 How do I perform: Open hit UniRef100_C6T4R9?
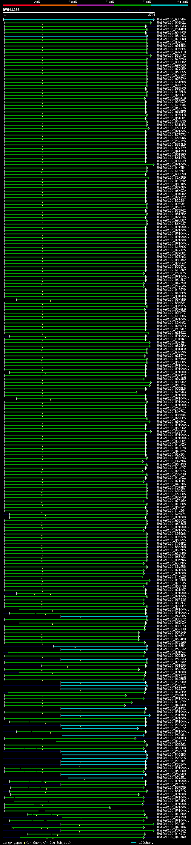(171, 29)
